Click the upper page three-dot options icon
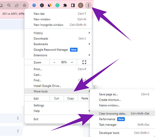 [x=18, y=118]
